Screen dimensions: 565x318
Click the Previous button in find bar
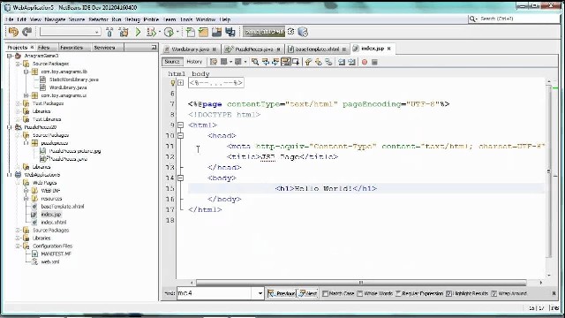[x=282, y=293]
